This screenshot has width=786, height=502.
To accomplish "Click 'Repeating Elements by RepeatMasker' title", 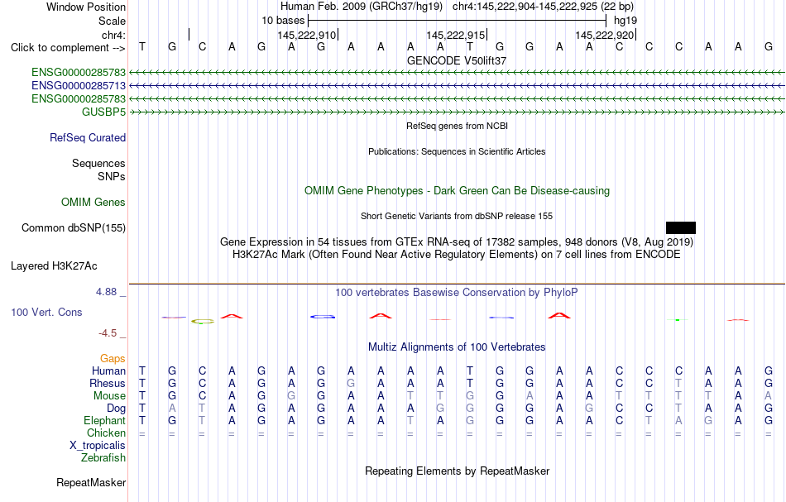I will (x=458, y=471).
